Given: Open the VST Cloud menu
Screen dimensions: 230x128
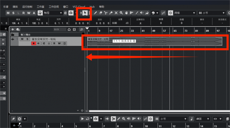Looking at the screenshot, I should pyautogui.click(x=79, y=7).
